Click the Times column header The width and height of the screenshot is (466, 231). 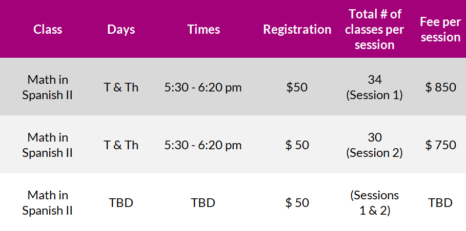point(204,29)
